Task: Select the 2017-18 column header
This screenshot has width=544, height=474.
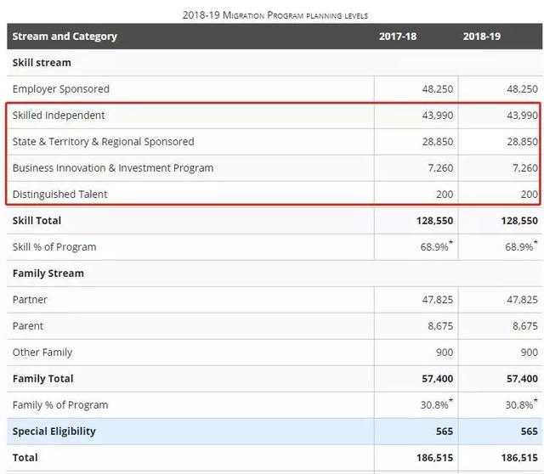Action: (403, 37)
